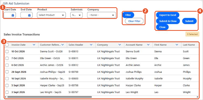The width and height of the screenshot is (203, 100).
Task: Open the Sales Header column menu chevron
Action: [91, 45]
